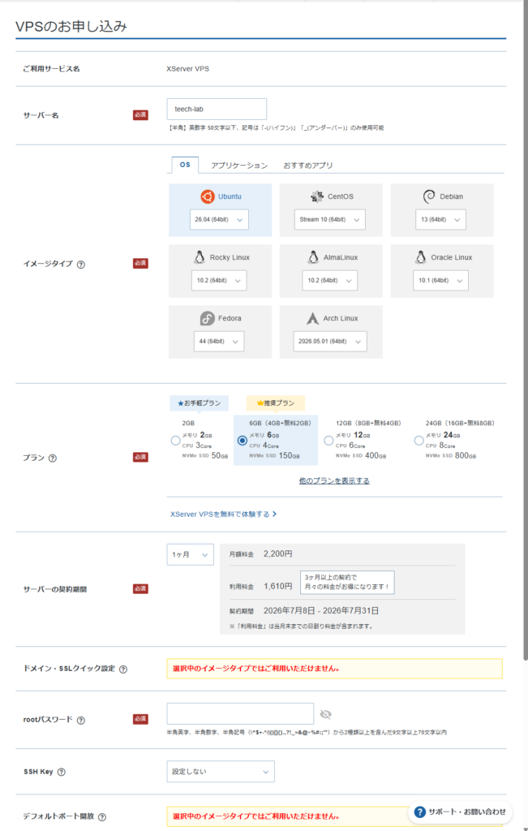Click the 推奨プラン badge
The image size is (528, 831).
point(276,403)
